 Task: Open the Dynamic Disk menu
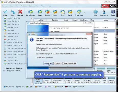[x=34, y=6]
